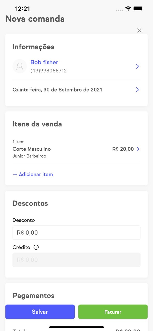Open client details via Bob fisher chevron
The image size is (153, 331).
137,66
